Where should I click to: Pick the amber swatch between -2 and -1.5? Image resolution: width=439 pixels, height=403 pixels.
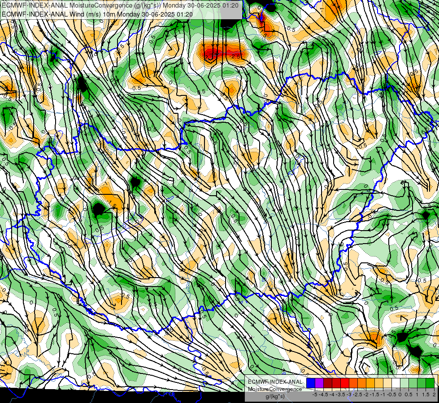370,383
